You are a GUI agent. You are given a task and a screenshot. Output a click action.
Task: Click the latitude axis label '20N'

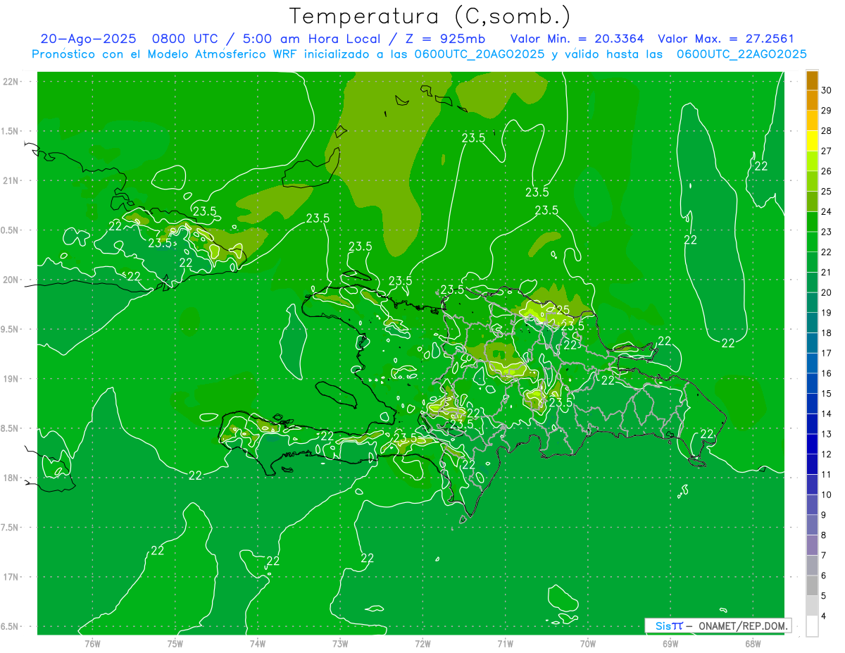11,280
